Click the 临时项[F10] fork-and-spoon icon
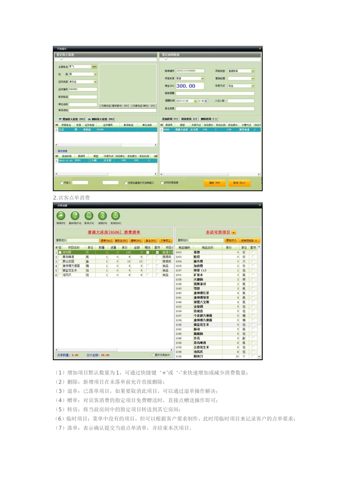The width and height of the screenshot is (351, 497). (75, 216)
